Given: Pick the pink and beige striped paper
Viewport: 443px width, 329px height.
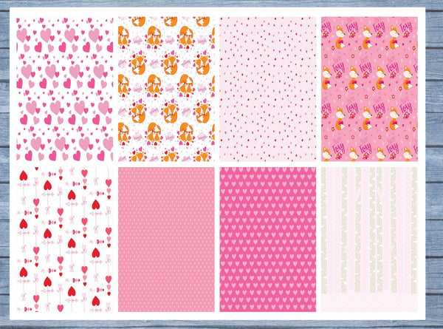Looking at the screenshot, I should click(x=369, y=240).
